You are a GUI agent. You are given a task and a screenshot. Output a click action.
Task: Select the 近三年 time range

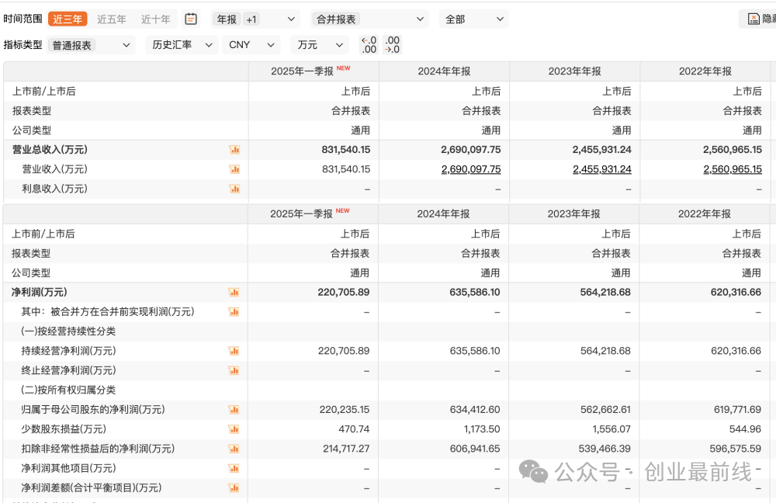pyautogui.click(x=68, y=19)
